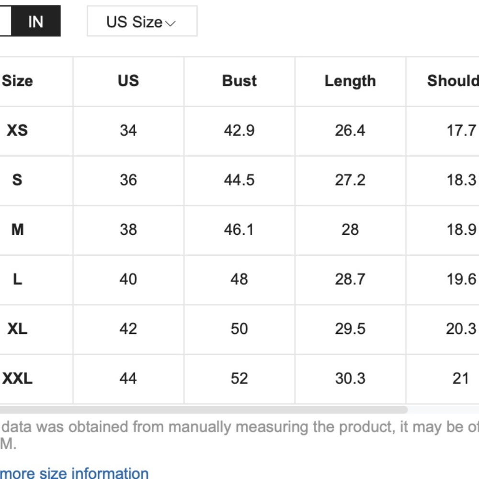Select the XS size row label
This screenshot has height=479, width=479.
[17, 130]
